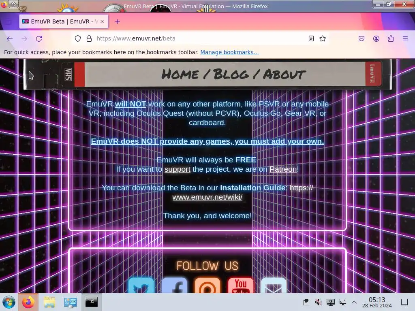Image resolution: width=415 pixels, height=311 pixels.
Task: Click the address bar URL field
Action: [x=201, y=38]
